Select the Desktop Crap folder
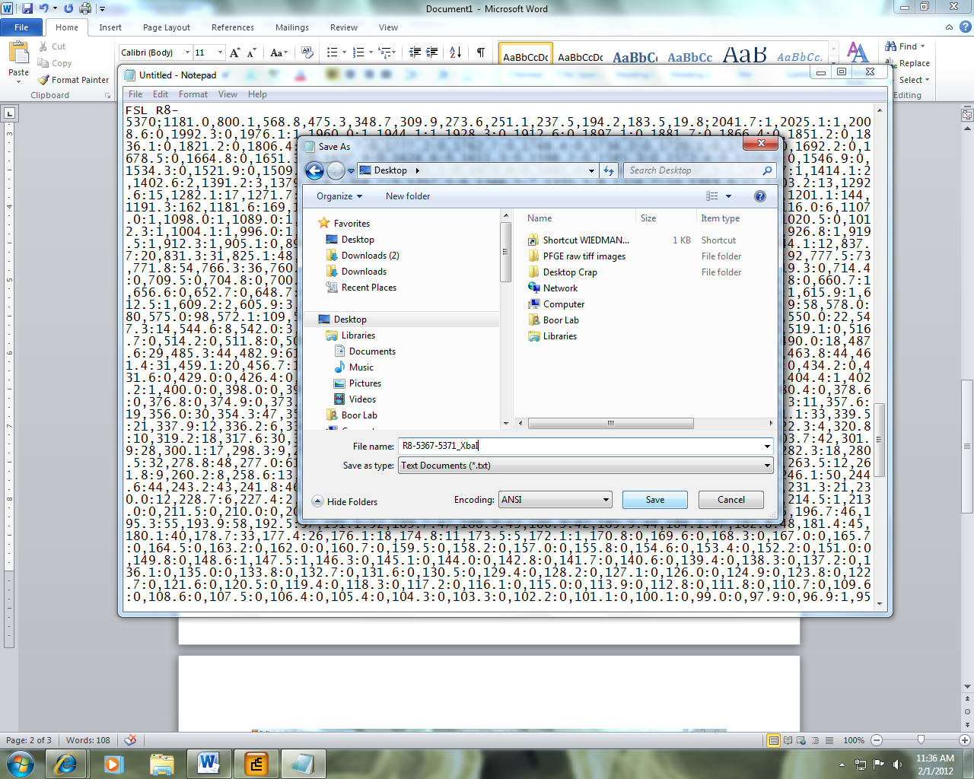This screenshot has width=974, height=779. [x=570, y=272]
